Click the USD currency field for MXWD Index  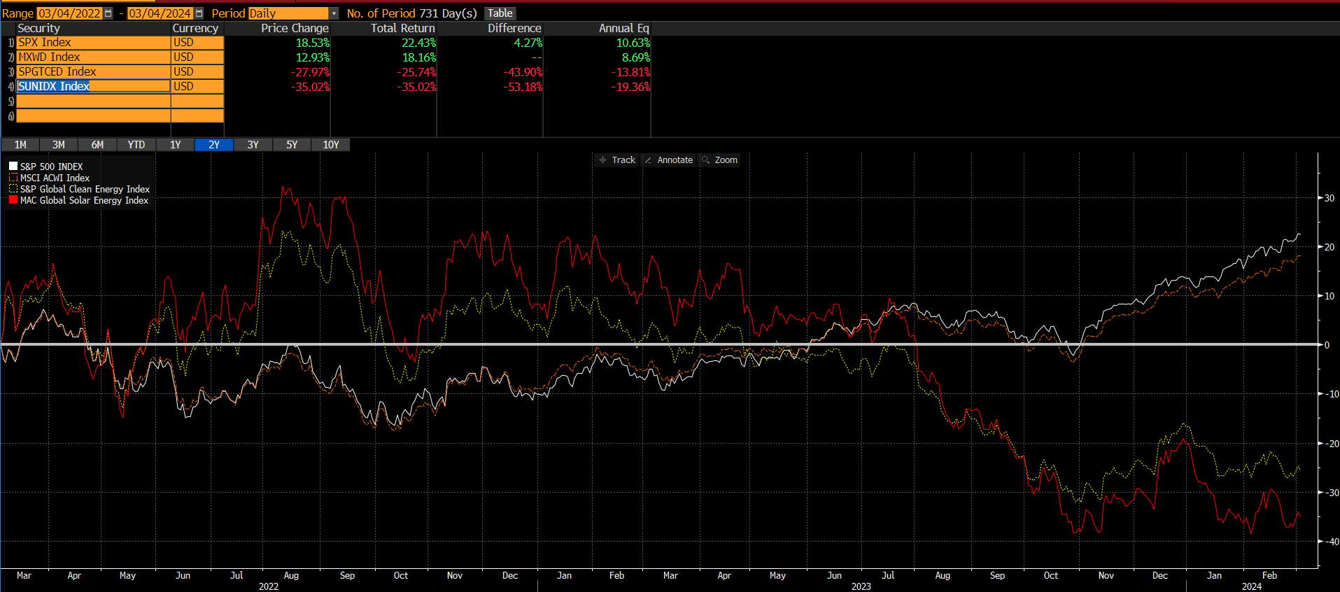click(197, 57)
